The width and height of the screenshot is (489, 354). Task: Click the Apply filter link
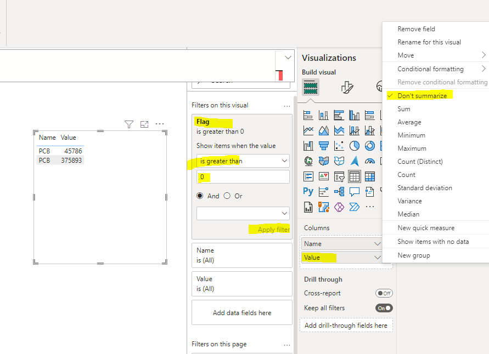pyautogui.click(x=274, y=230)
